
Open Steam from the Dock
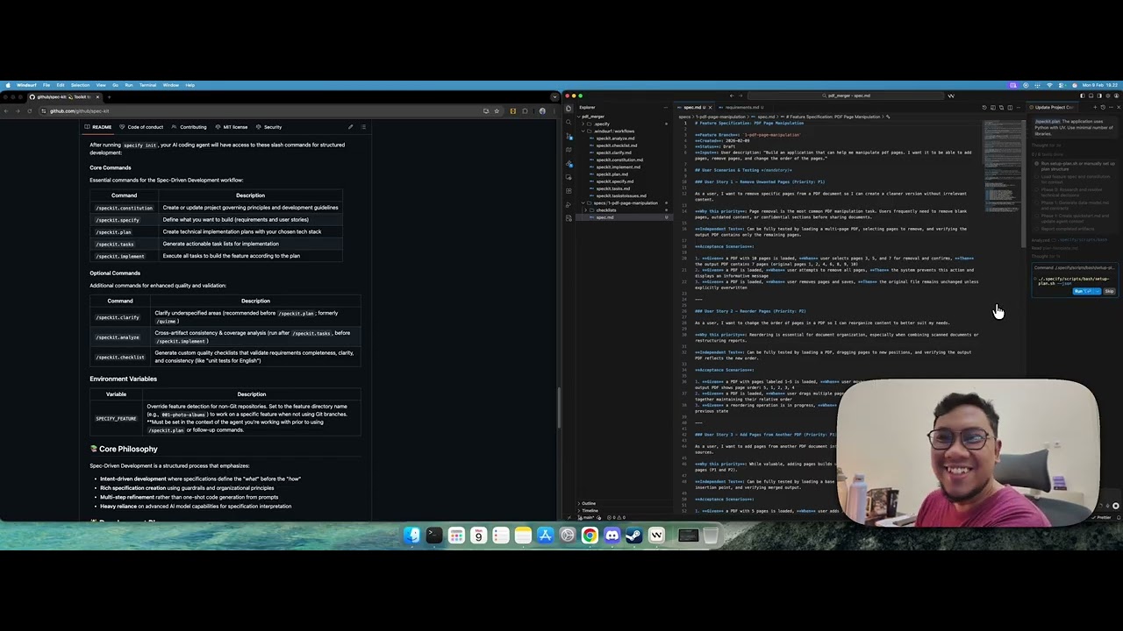[634, 535]
